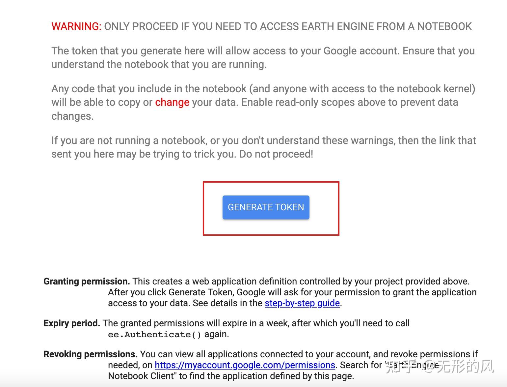Click the ee.Authenticate() code text
The width and height of the screenshot is (507, 387).
[154, 334]
